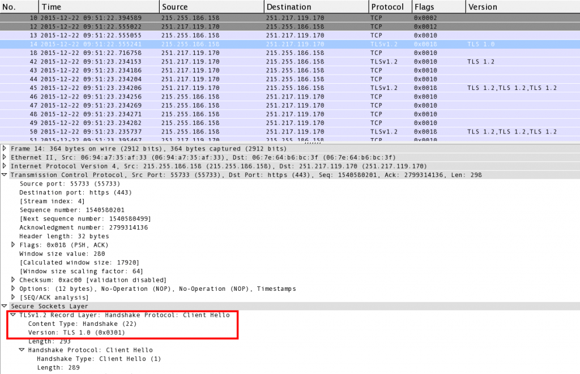Viewport: 580px width, 374px height.
Task: Select packet 42 showing TLSv1.2 protocol
Action: point(170,62)
